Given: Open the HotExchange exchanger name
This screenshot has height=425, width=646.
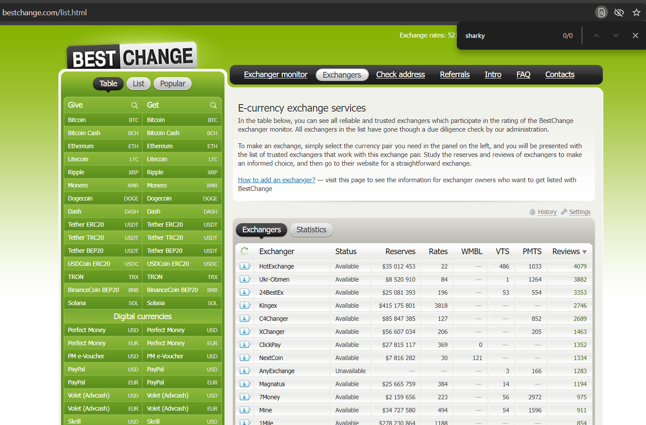Looking at the screenshot, I should [276, 266].
